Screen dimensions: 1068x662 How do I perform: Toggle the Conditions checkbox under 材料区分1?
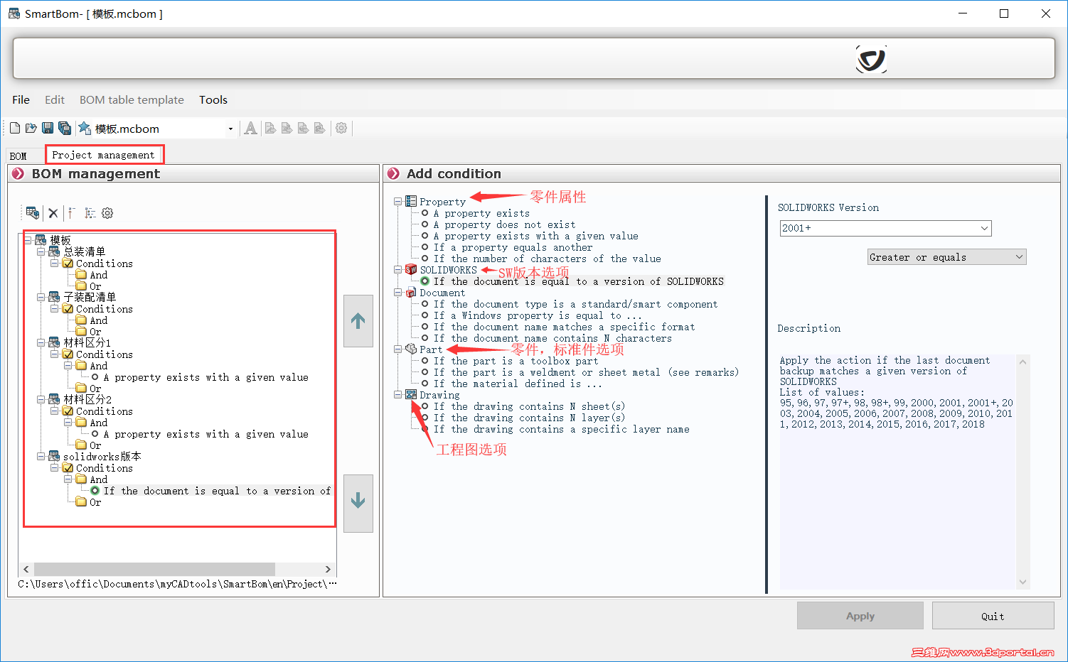pos(68,354)
